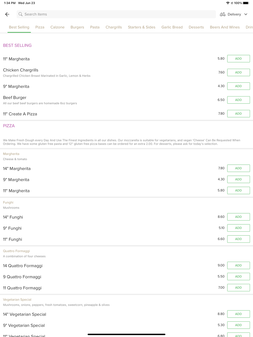Add the 14" Margherita pizza

238,168
